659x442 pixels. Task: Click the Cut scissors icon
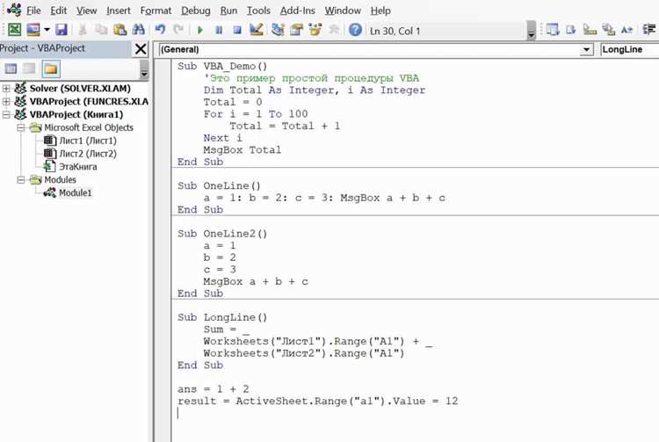click(83, 30)
